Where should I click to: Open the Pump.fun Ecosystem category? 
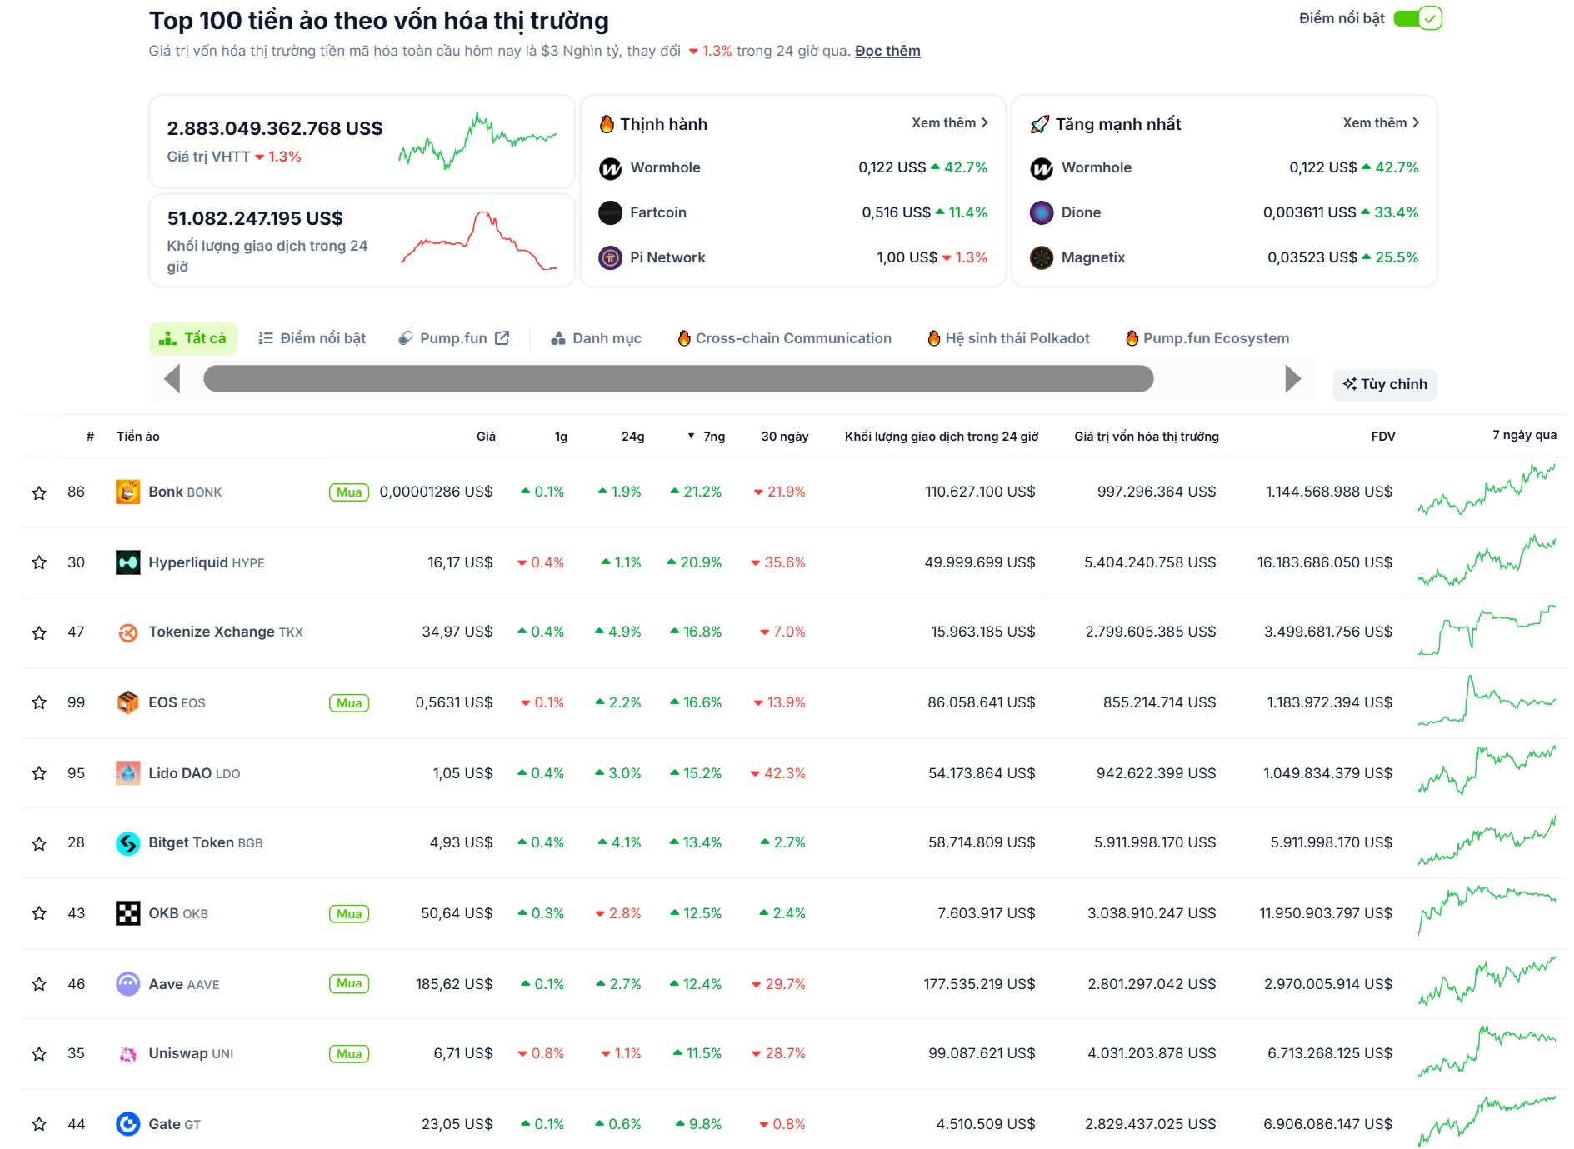[1207, 338]
